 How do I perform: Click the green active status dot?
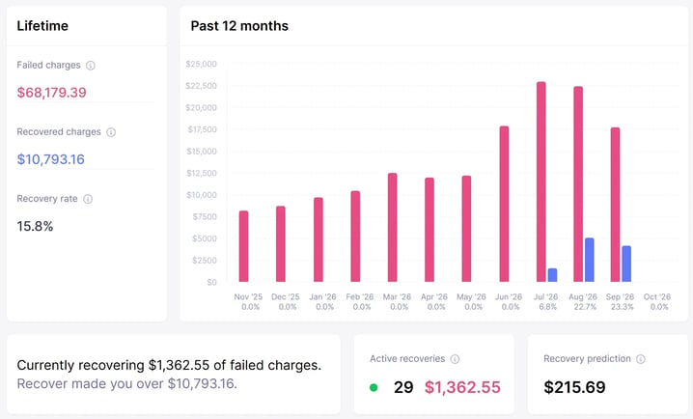click(374, 387)
